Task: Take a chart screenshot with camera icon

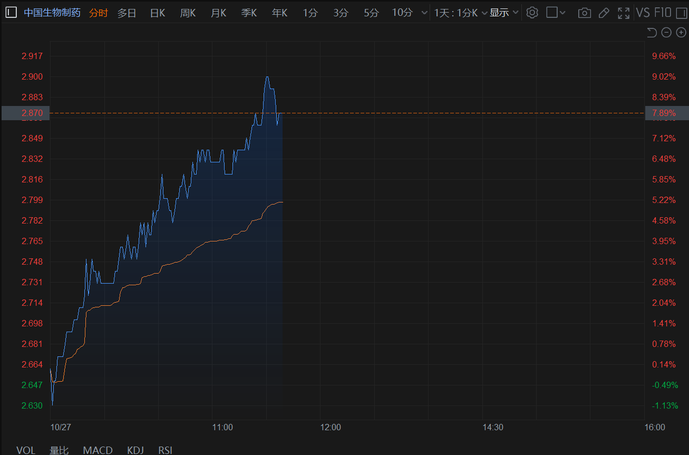Action: (x=584, y=13)
